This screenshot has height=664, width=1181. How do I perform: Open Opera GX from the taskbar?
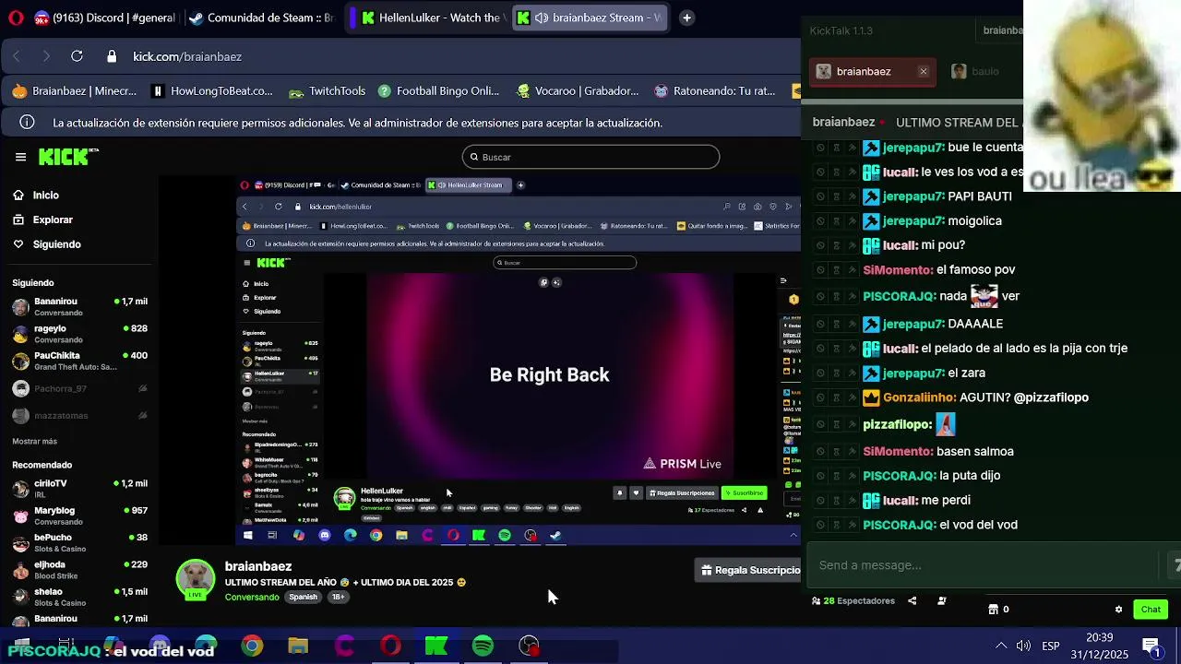point(390,646)
